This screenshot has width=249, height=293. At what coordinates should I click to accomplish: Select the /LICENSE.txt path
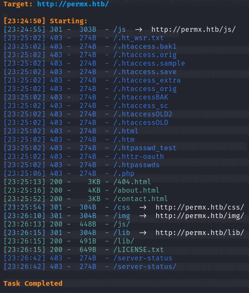pos(139,250)
